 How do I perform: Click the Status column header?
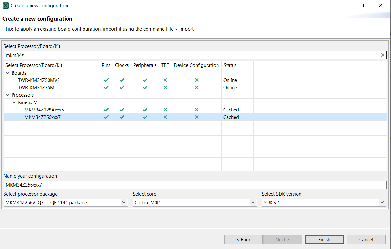[x=230, y=65]
